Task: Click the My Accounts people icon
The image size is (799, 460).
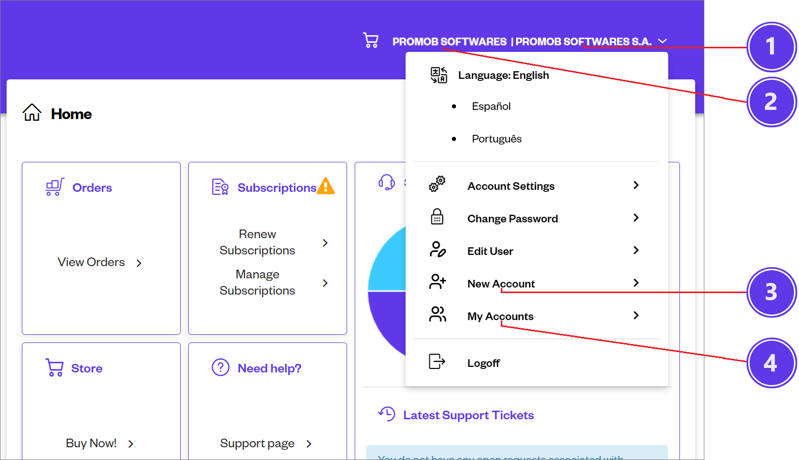Action: click(437, 315)
